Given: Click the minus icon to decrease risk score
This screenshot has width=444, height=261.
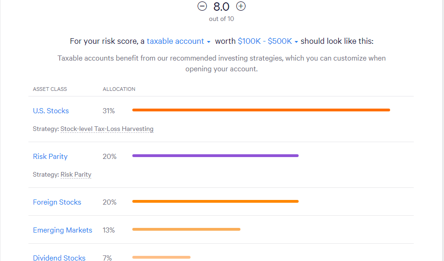Looking at the screenshot, I should pos(202,7).
